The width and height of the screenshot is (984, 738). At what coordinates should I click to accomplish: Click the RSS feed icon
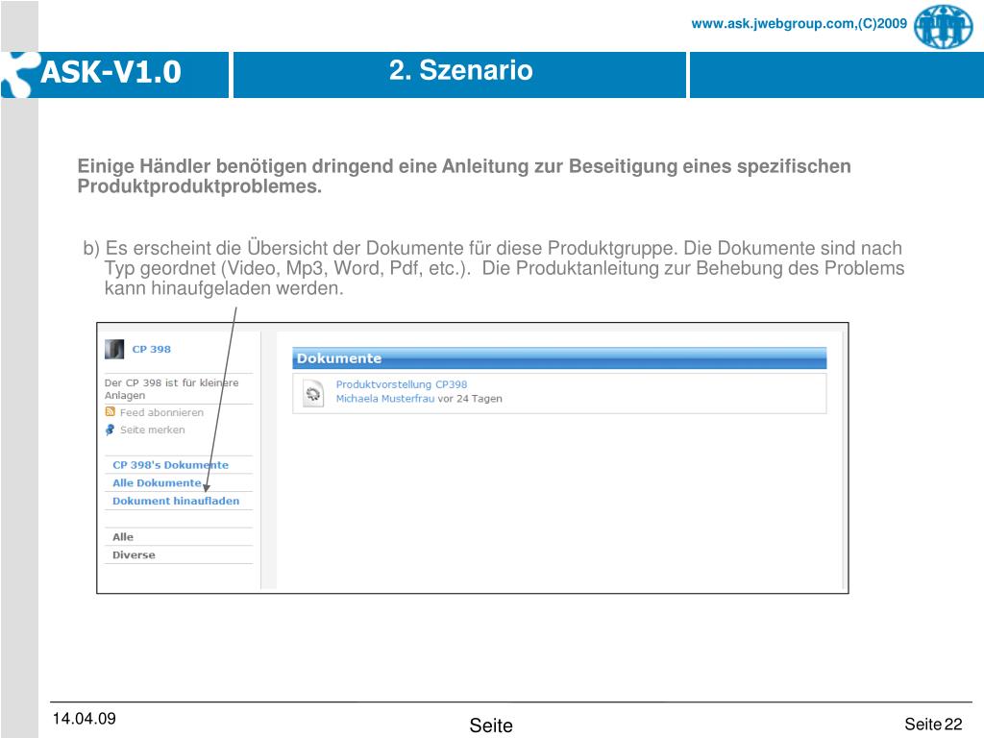click(111, 411)
